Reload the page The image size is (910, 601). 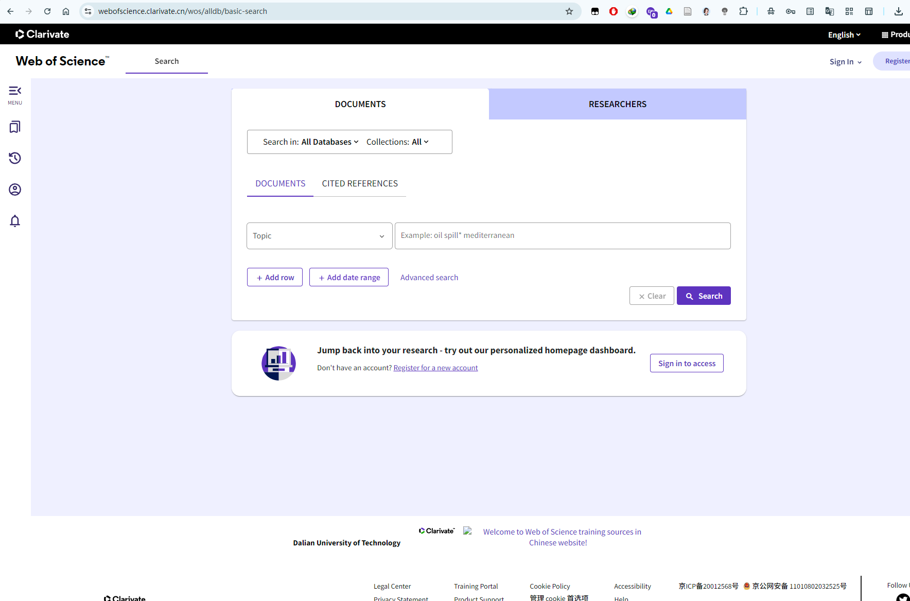point(47,11)
